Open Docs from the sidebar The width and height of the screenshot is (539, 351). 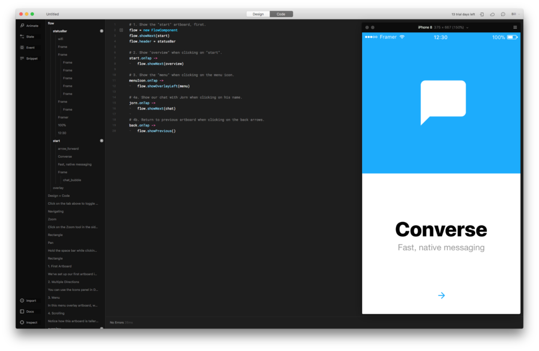coord(27,311)
